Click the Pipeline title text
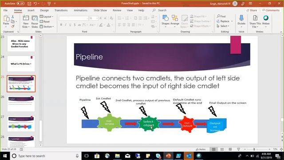The width and height of the screenshot is (284, 160). tap(89, 57)
